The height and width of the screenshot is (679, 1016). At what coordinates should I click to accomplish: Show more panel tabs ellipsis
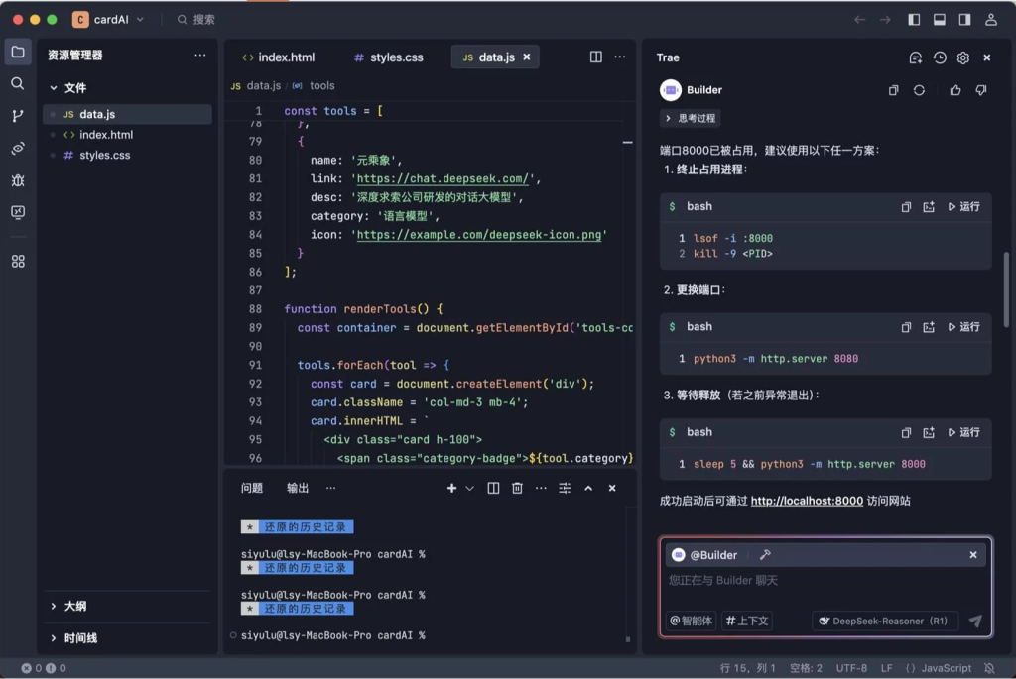click(331, 488)
